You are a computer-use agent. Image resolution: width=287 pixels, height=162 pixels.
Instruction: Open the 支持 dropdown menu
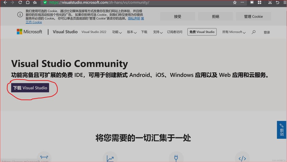tap(158, 32)
